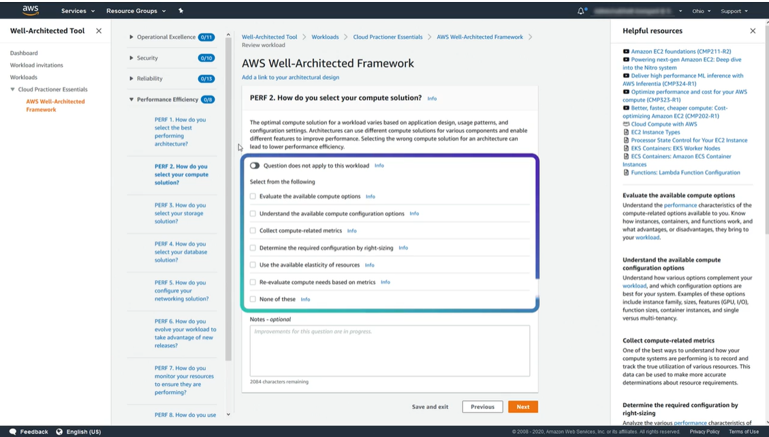The height and width of the screenshot is (437, 769).
Task: Click document icon beside EC2 Instance Types
Action: [x=626, y=132]
